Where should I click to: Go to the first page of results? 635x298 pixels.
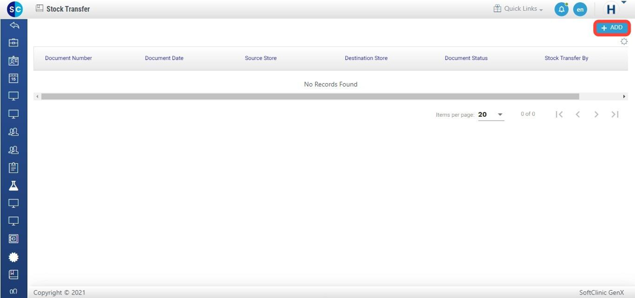pyautogui.click(x=559, y=114)
